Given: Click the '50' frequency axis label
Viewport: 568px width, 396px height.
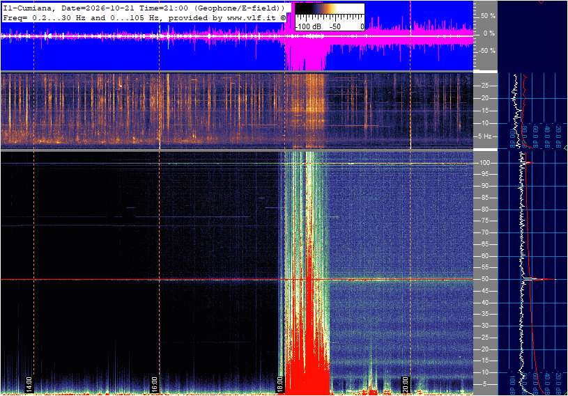Looking at the screenshot, I should click(x=484, y=279).
